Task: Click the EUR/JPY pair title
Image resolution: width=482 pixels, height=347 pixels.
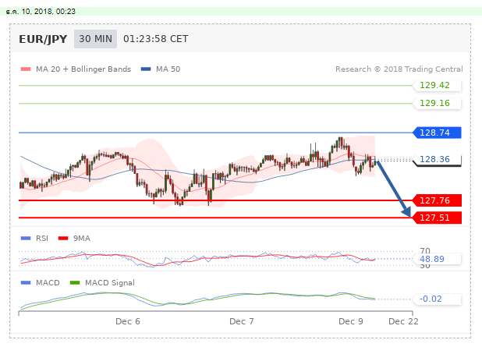Action: pyautogui.click(x=43, y=39)
